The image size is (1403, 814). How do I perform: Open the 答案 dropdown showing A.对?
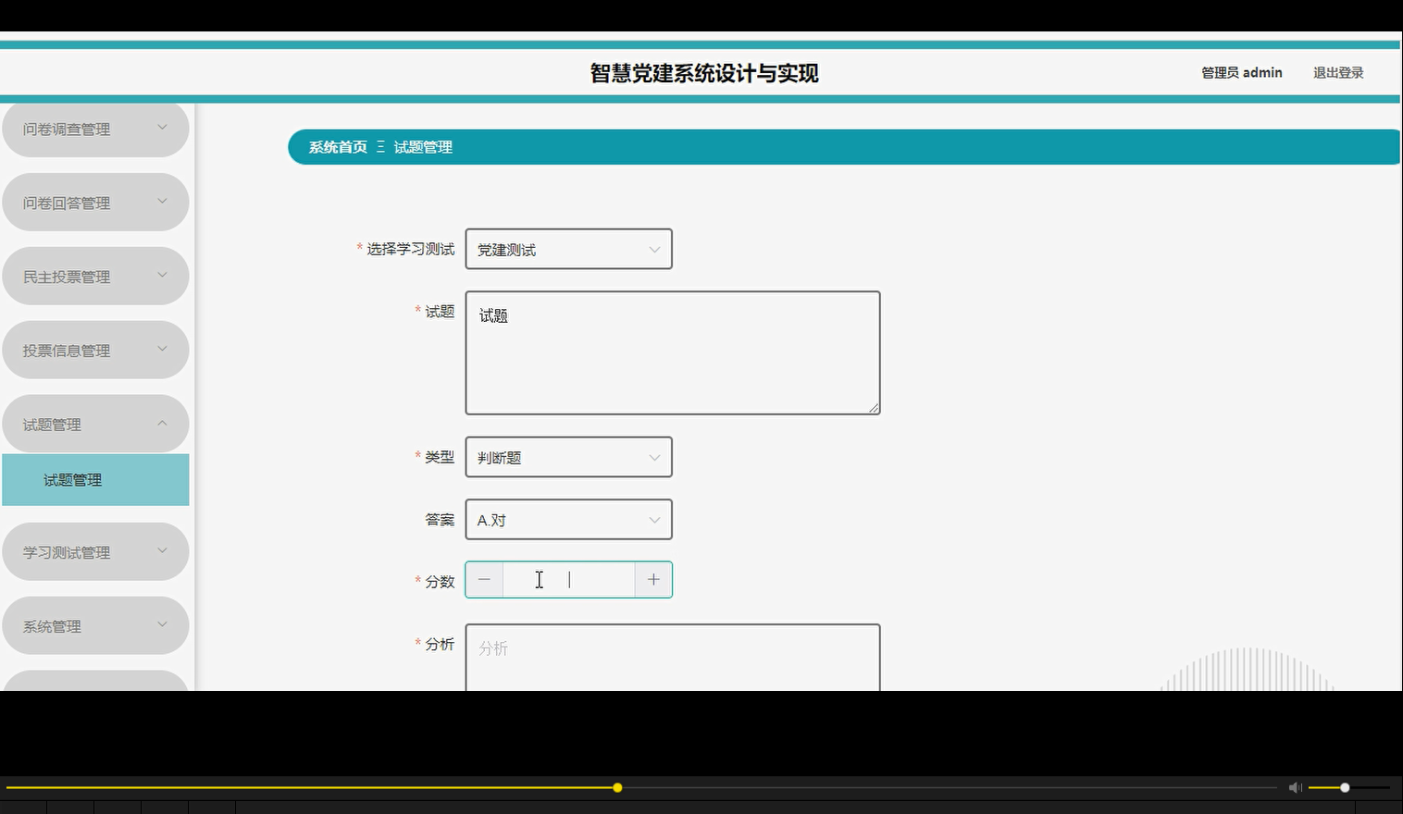point(568,519)
